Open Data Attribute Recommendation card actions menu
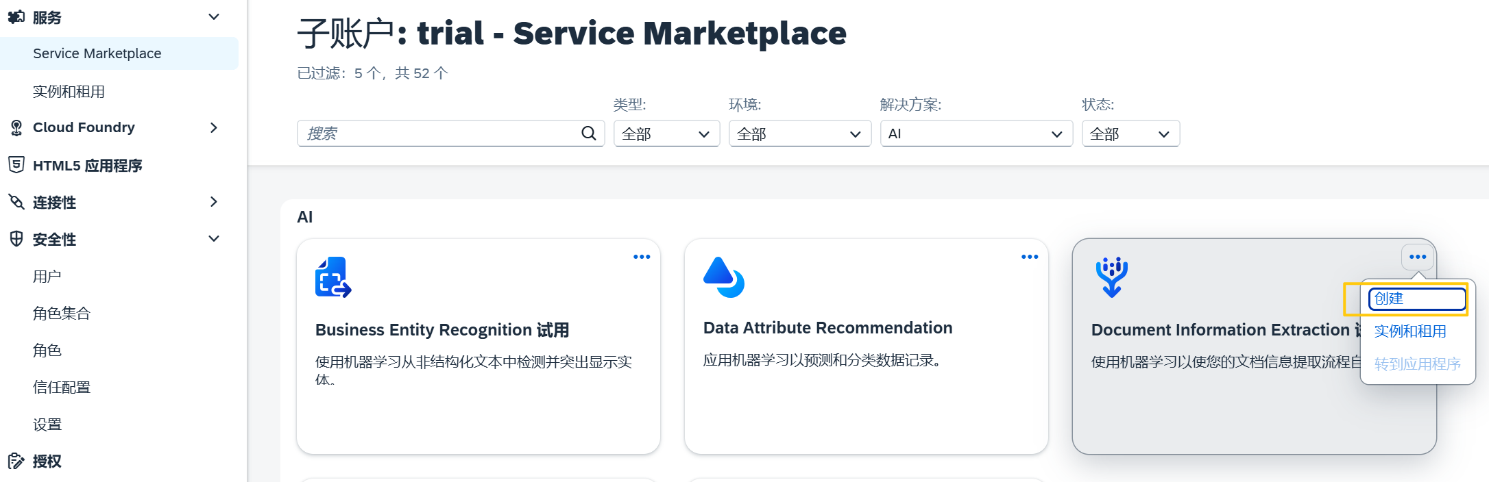This screenshot has height=482, width=1489. [x=1030, y=257]
